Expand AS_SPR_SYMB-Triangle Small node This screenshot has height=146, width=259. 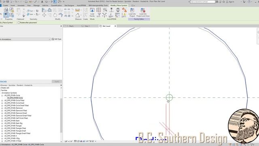point(2,131)
